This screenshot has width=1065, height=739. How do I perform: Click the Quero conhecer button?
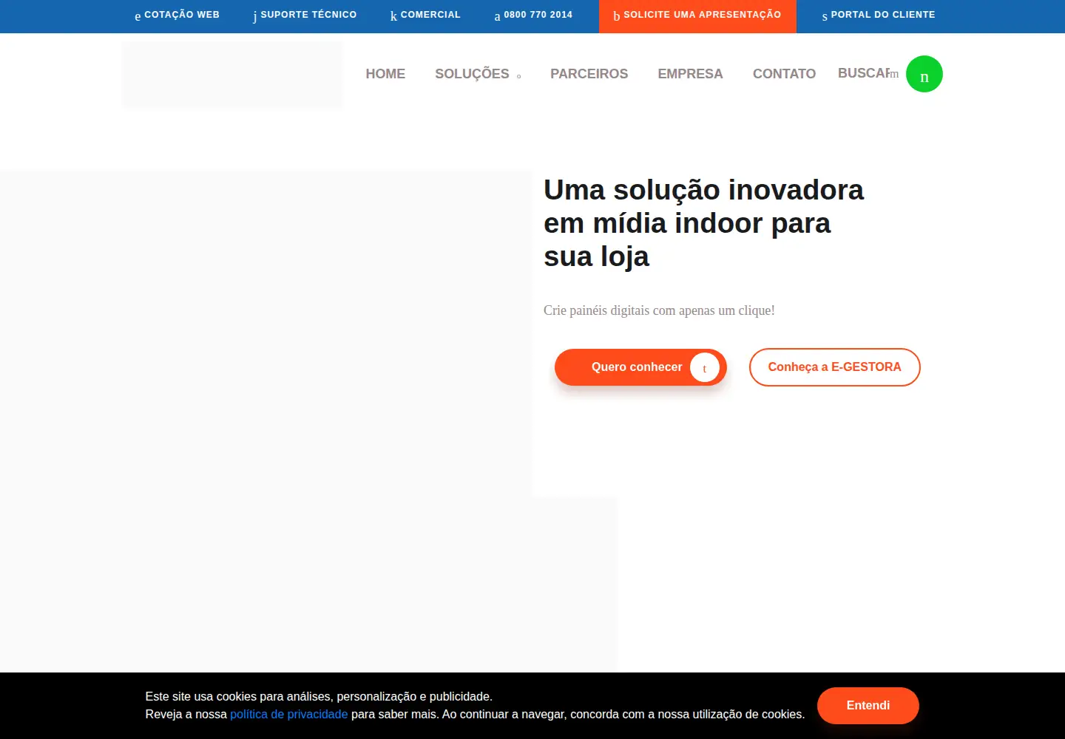[640, 367]
